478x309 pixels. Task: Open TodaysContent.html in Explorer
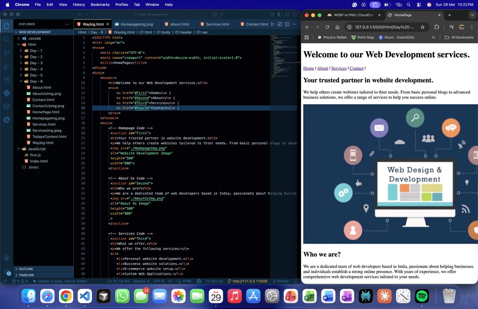point(49,136)
